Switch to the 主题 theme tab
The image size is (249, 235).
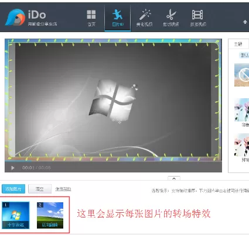tap(238, 44)
